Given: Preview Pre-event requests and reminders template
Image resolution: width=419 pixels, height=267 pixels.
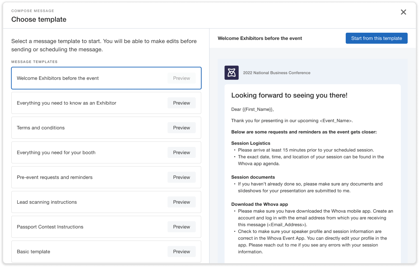Looking at the screenshot, I should (181, 177).
